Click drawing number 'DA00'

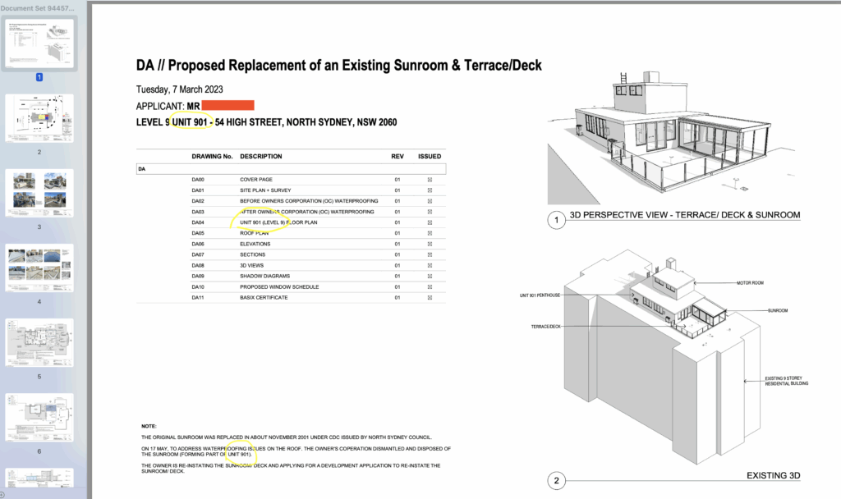(198, 180)
